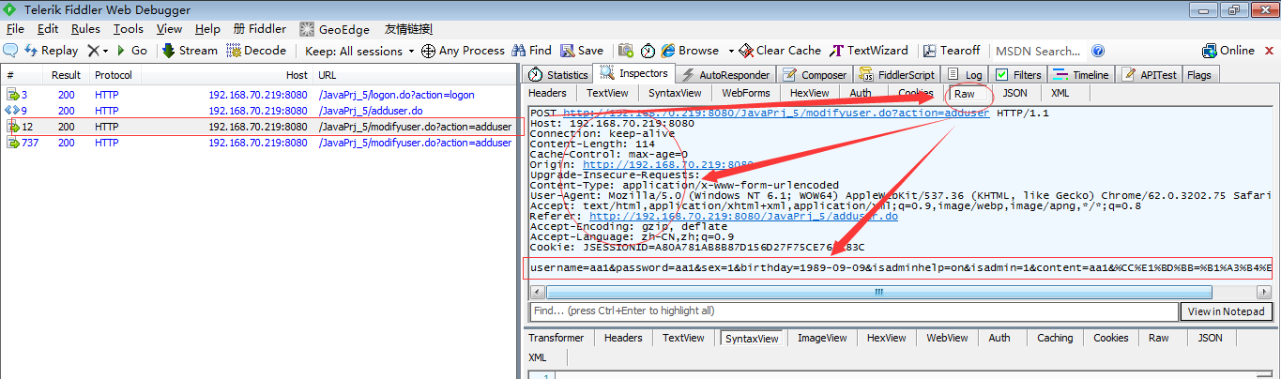Click the horizontal scrollbar in Raw view
1281x379 pixels.
click(878, 292)
